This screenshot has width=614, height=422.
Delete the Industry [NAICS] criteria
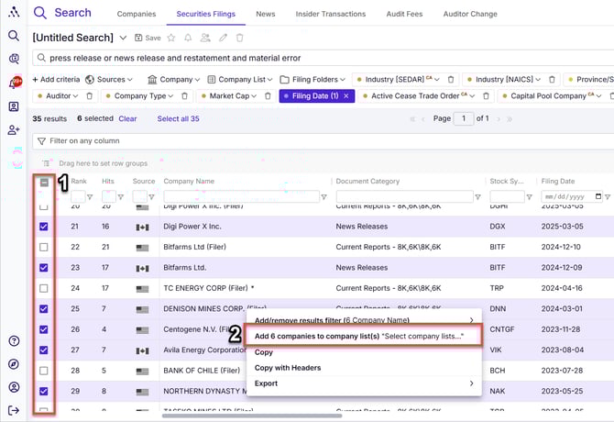[552, 79]
